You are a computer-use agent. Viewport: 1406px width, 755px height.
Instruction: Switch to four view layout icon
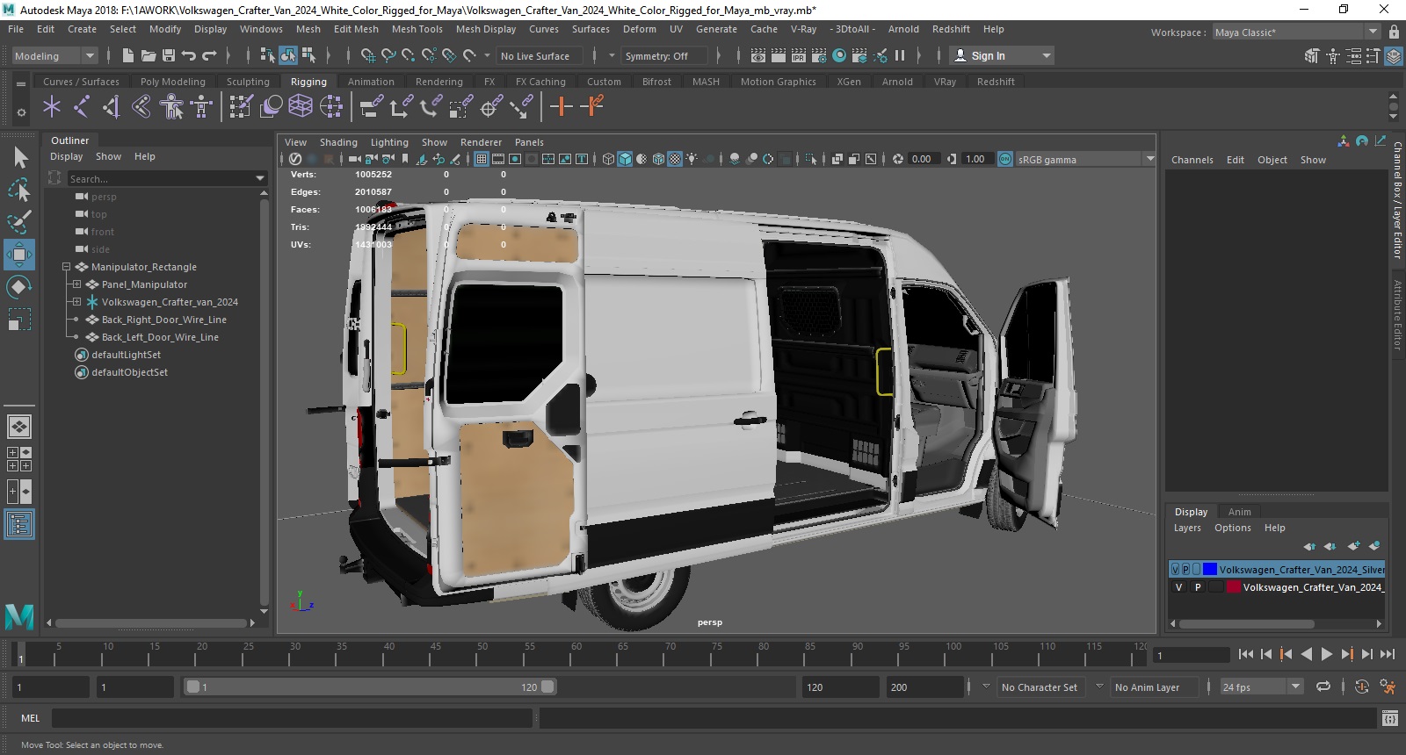[19, 459]
